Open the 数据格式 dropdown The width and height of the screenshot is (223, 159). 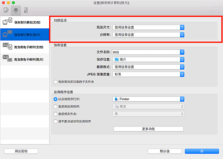(148, 67)
